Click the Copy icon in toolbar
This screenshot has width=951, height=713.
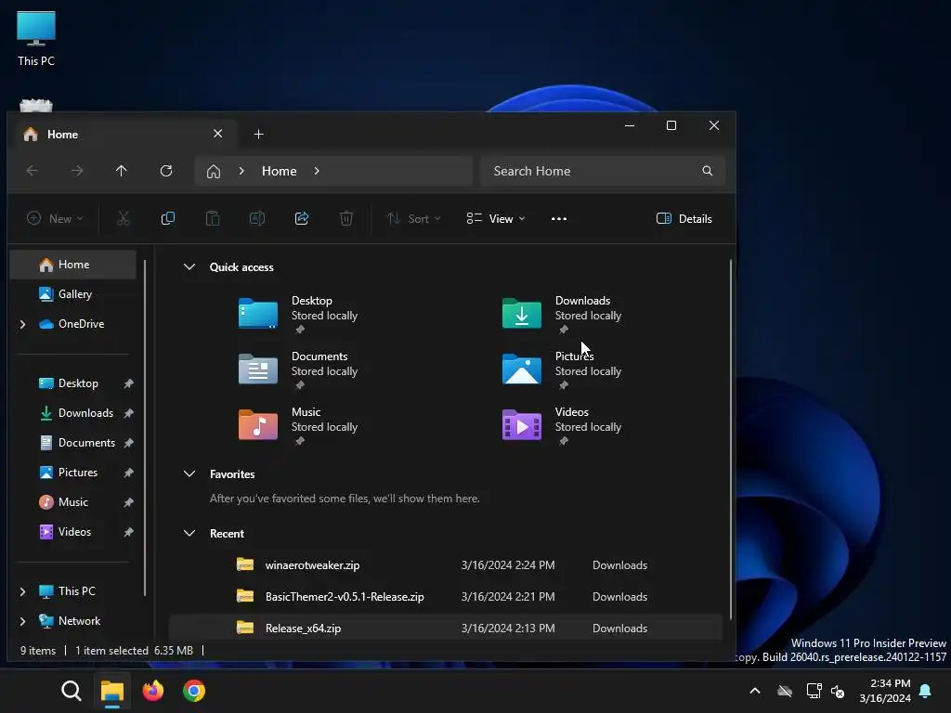pos(168,218)
